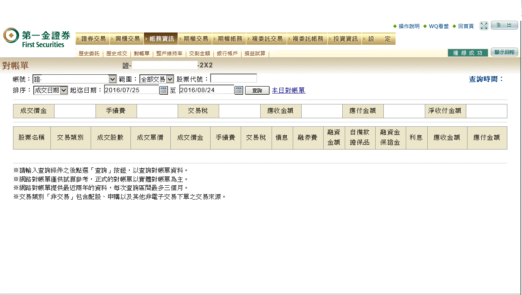Select the 損益試算 sub-tab
The height and width of the screenshot is (295, 522).
click(x=255, y=54)
